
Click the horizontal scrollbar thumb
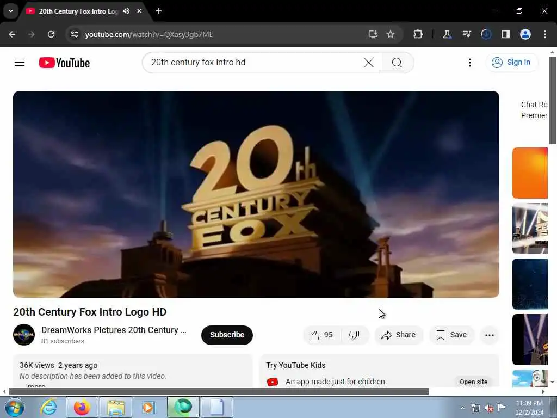219,392
